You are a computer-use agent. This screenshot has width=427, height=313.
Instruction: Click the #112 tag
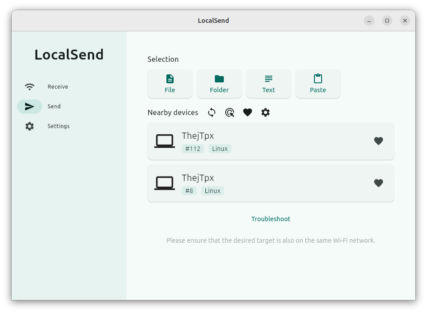[x=193, y=149]
